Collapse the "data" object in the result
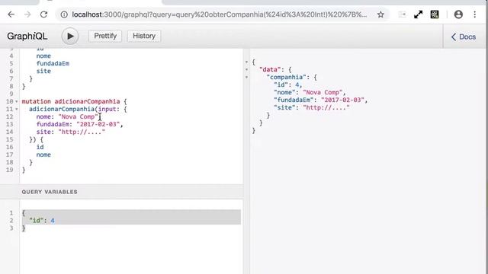 pos(246,69)
